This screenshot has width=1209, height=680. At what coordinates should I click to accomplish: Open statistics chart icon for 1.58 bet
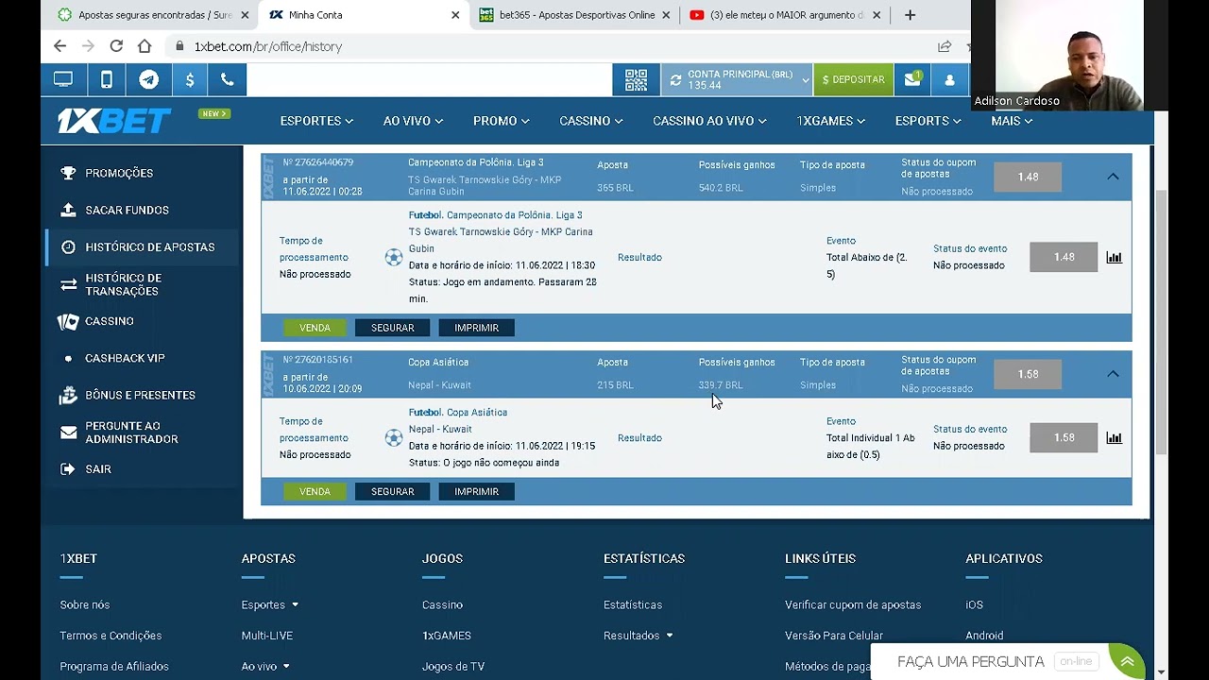coord(1115,437)
